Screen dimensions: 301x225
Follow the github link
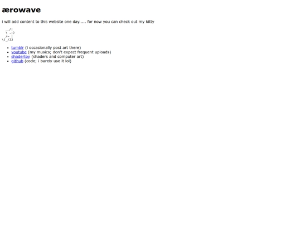[17, 61]
